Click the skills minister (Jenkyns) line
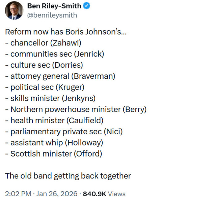215x202 pixels. click(51, 98)
